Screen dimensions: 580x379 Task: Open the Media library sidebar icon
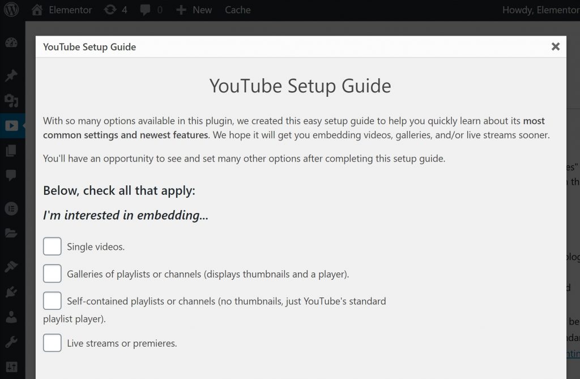11,101
